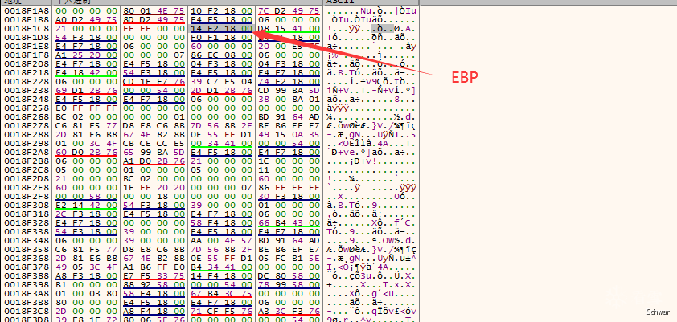The image size is (677, 322).
Task: Select 58 F4 18 00 in row 0018F328
Action: (x=221, y=223)
